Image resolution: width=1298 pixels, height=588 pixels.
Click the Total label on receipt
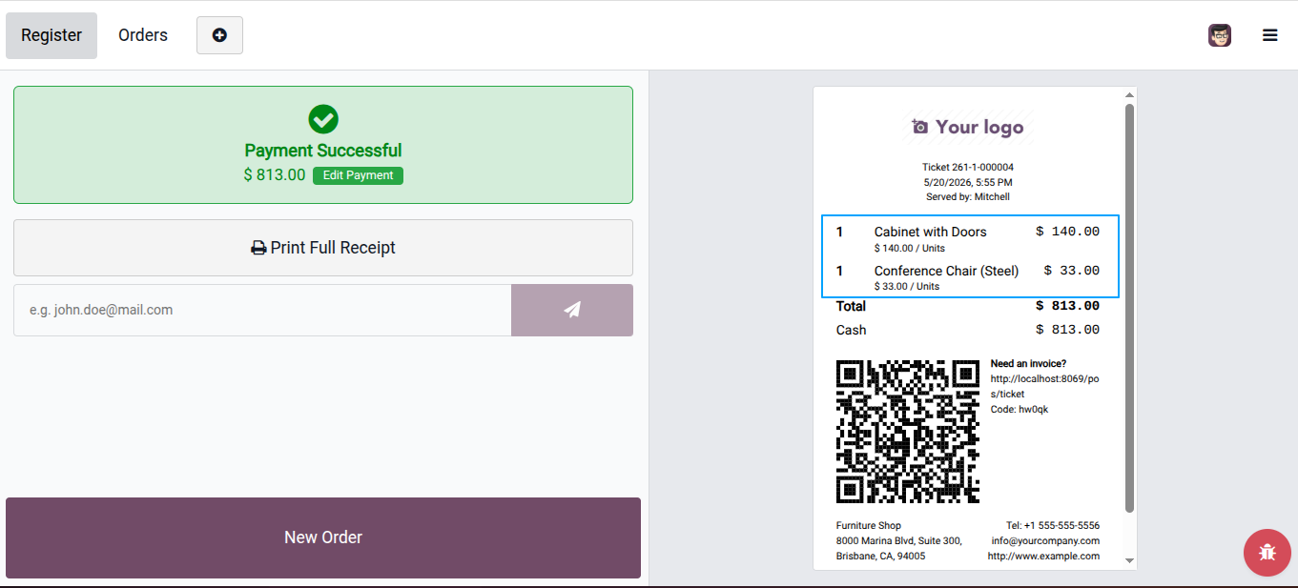pos(851,306)
